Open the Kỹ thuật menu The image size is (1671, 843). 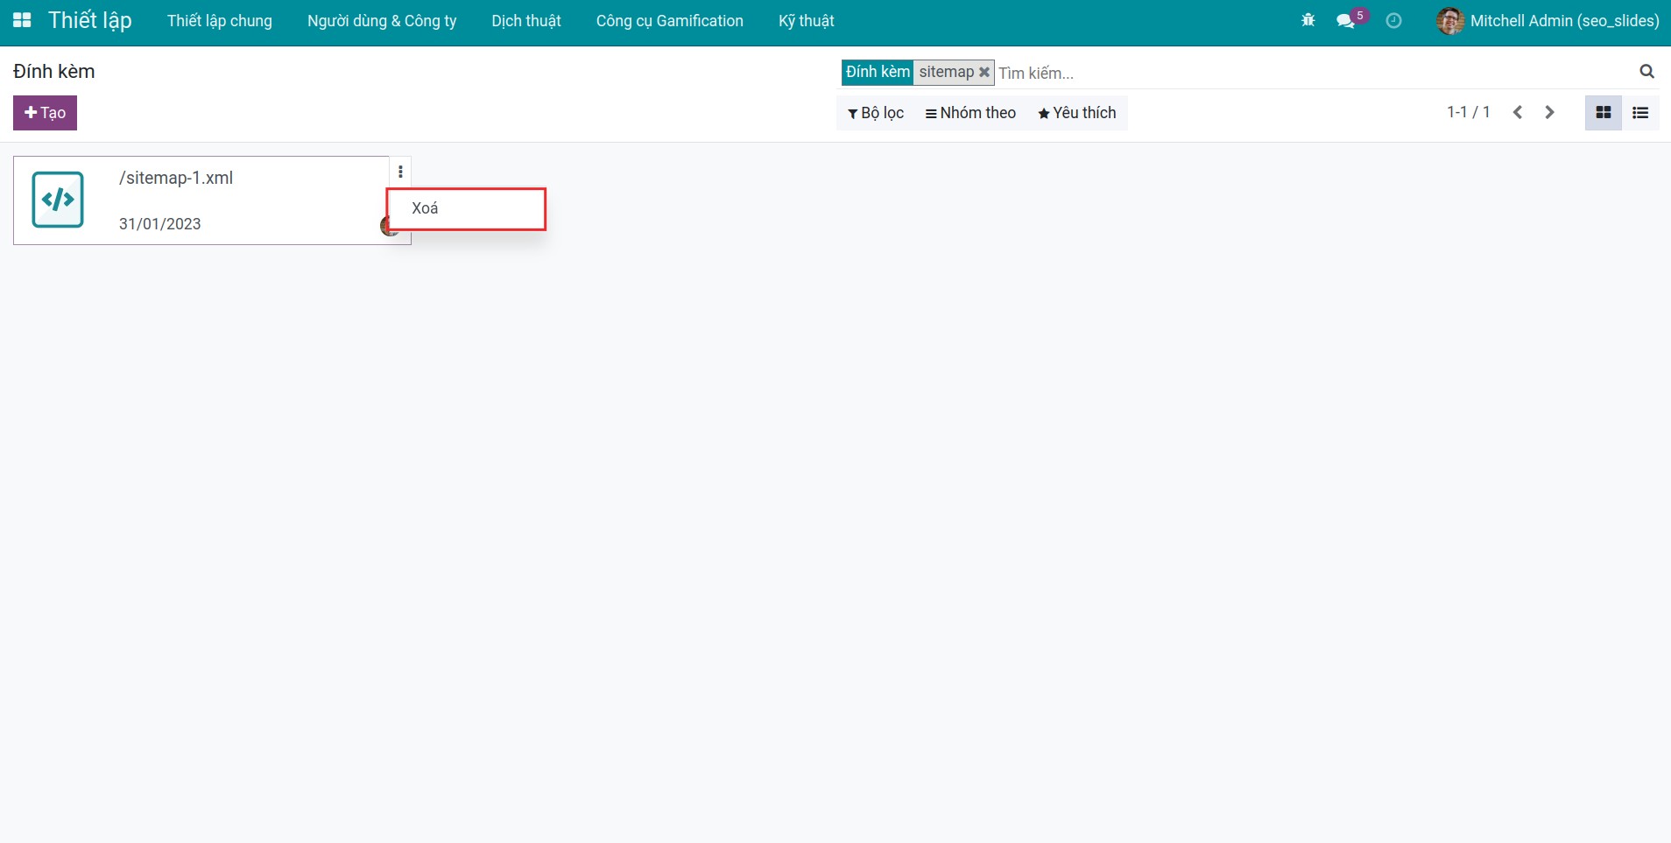pos(807,20)
